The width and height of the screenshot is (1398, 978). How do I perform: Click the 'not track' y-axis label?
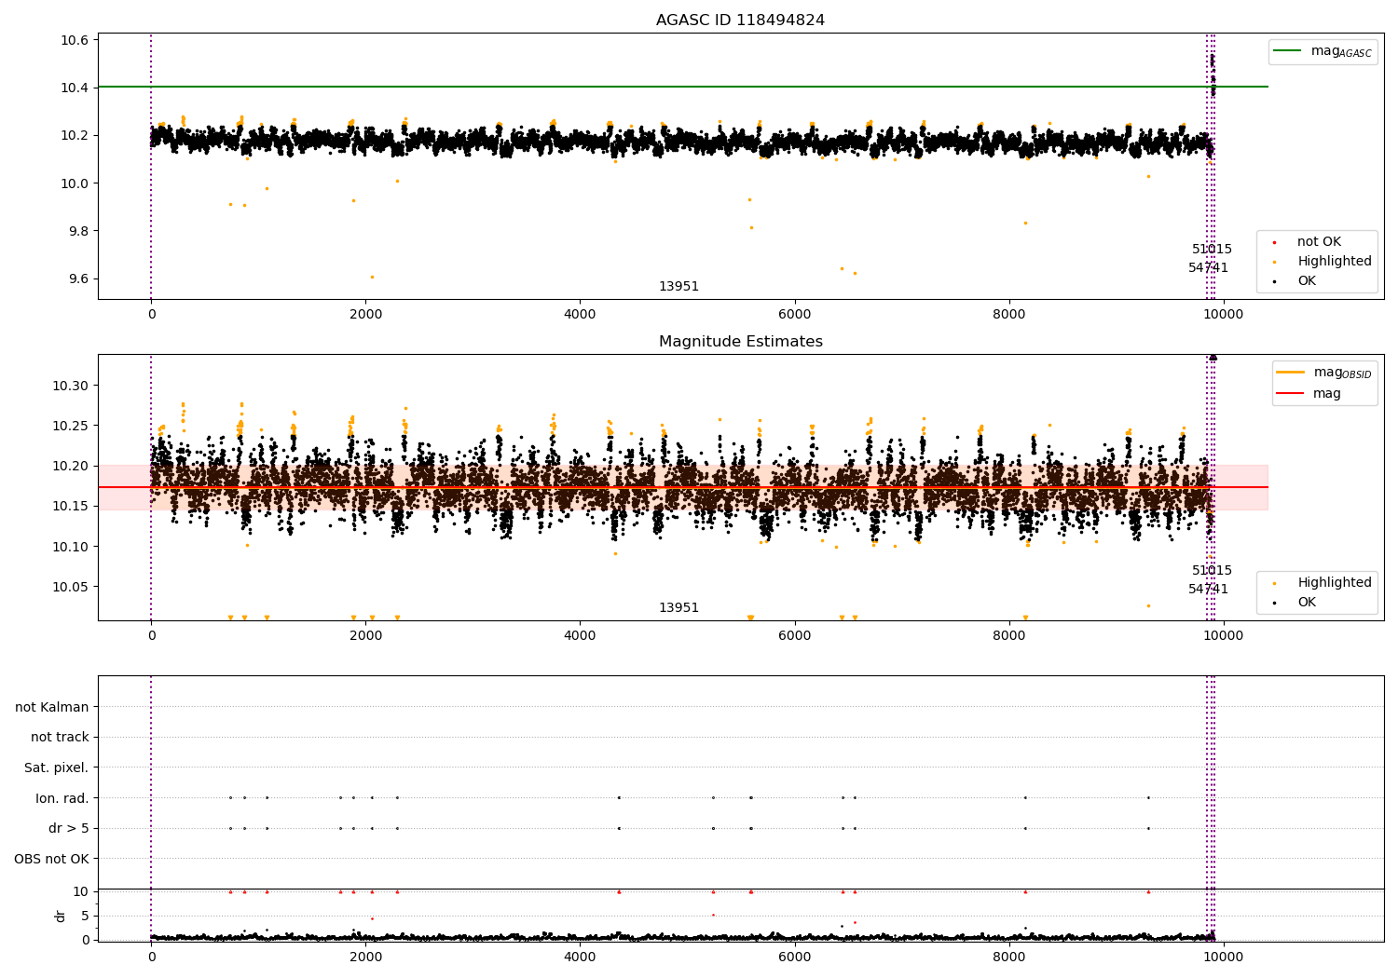(60, 738)
